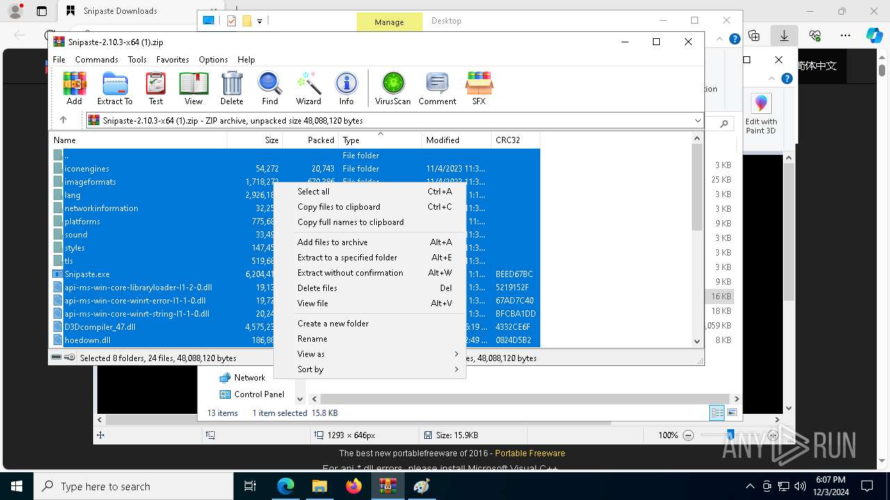The image size is (890, 500).
Task: Choose View file in context menu
Action: point(370,303)
